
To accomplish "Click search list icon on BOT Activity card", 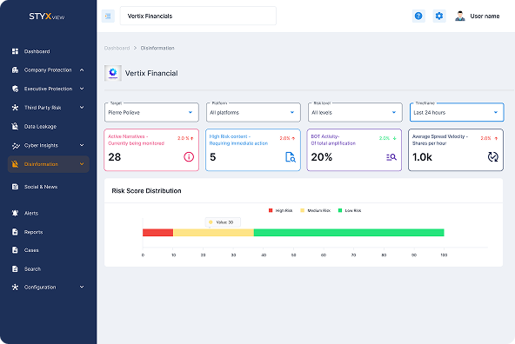I will click(391, 157).
